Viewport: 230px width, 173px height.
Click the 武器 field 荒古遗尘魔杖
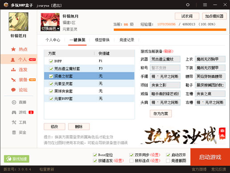(165, 59)
